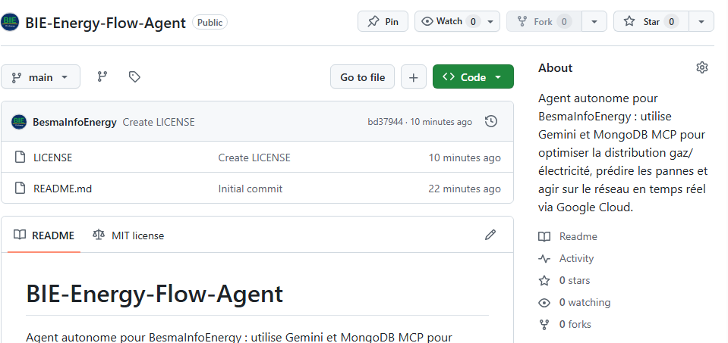Screen dimensions: 728x343
Task: Open the green Code dropdown button
Action: point(473,76)
